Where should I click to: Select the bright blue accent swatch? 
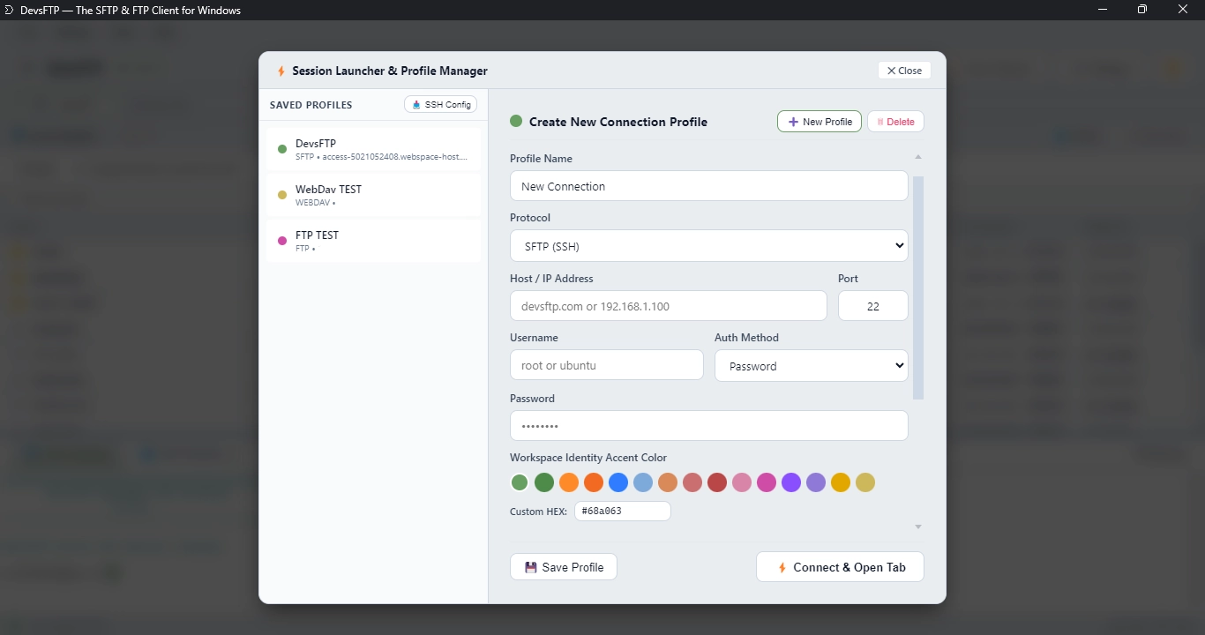[x=618, y=482]
